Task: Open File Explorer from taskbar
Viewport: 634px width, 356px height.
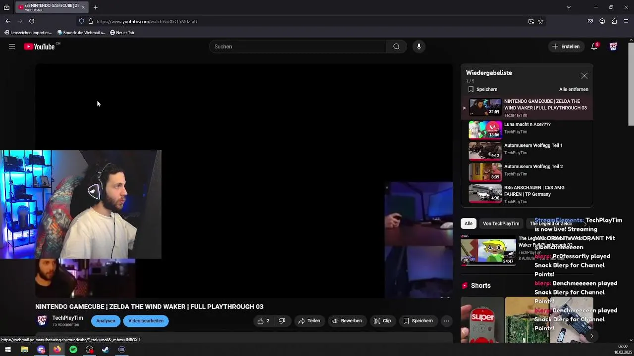Action: [x=24, y=350]
